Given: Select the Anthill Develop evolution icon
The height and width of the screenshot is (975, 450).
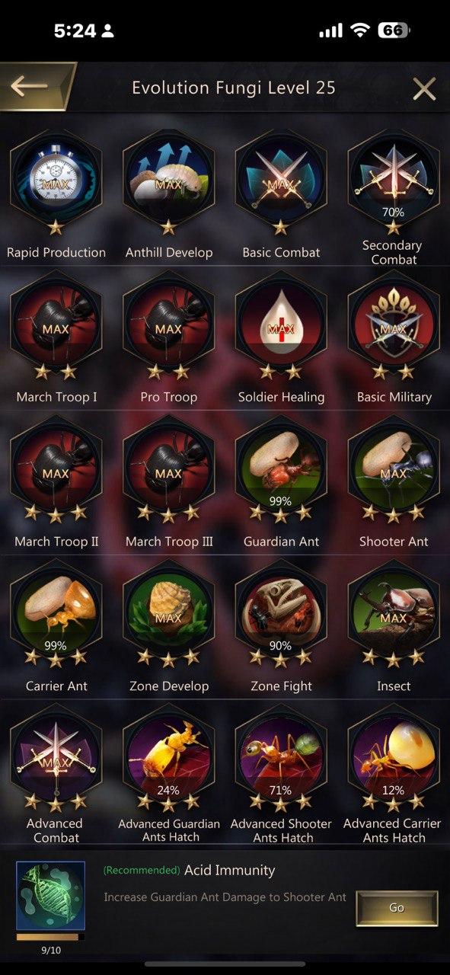Looking at the screenshot, I should click(x=168, y=181).
